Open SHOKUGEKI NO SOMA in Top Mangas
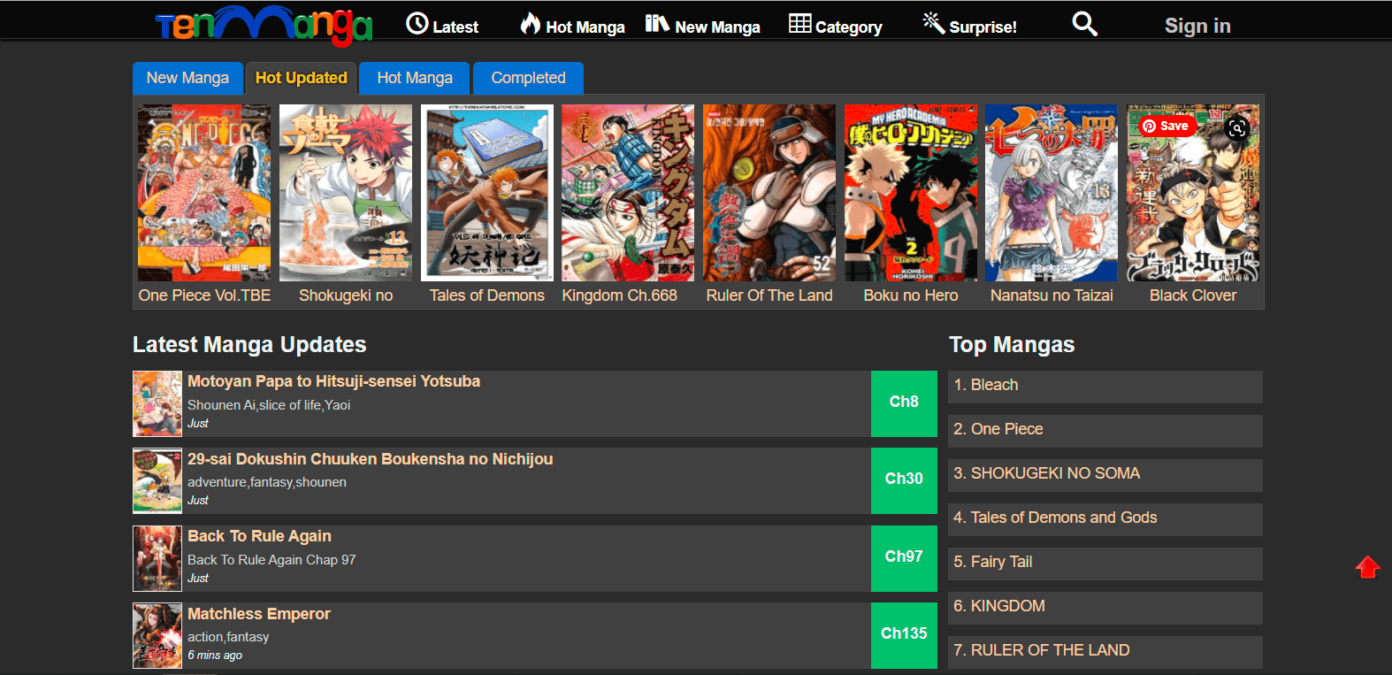Viewport: 1392px width, 675px height. click(x=1105, y=475)
